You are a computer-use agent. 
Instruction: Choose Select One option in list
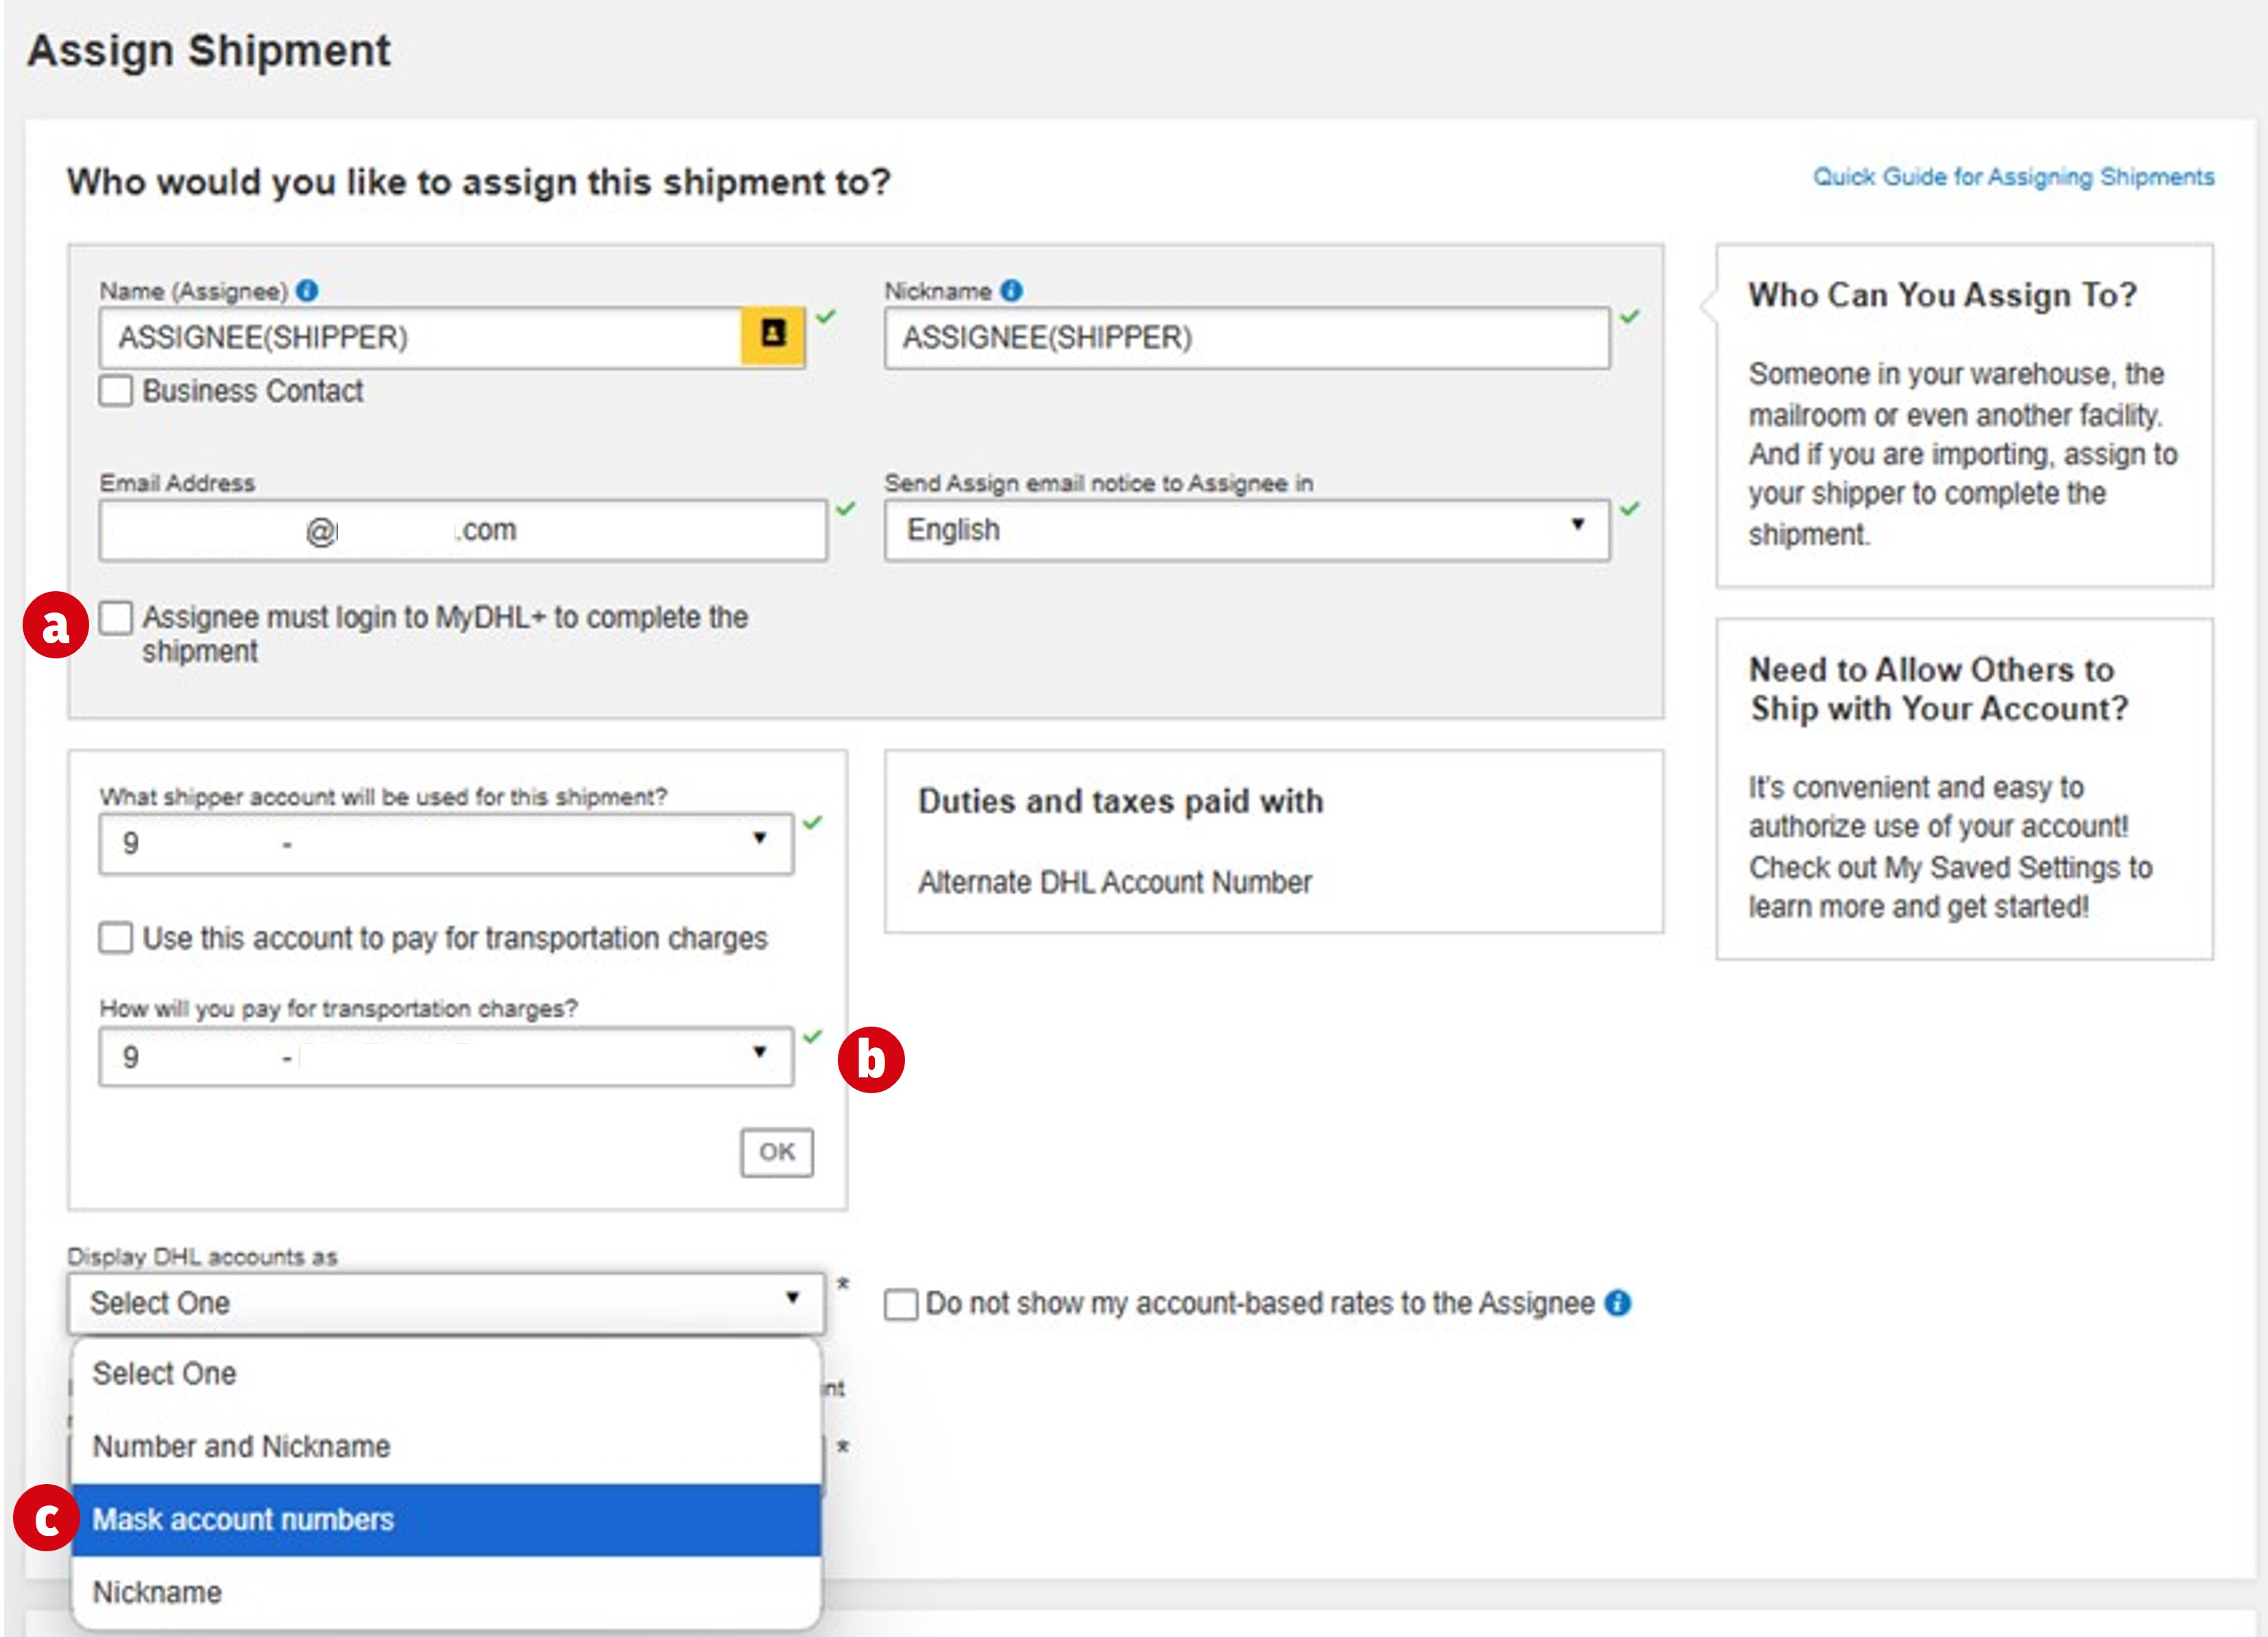[446, 1374]
